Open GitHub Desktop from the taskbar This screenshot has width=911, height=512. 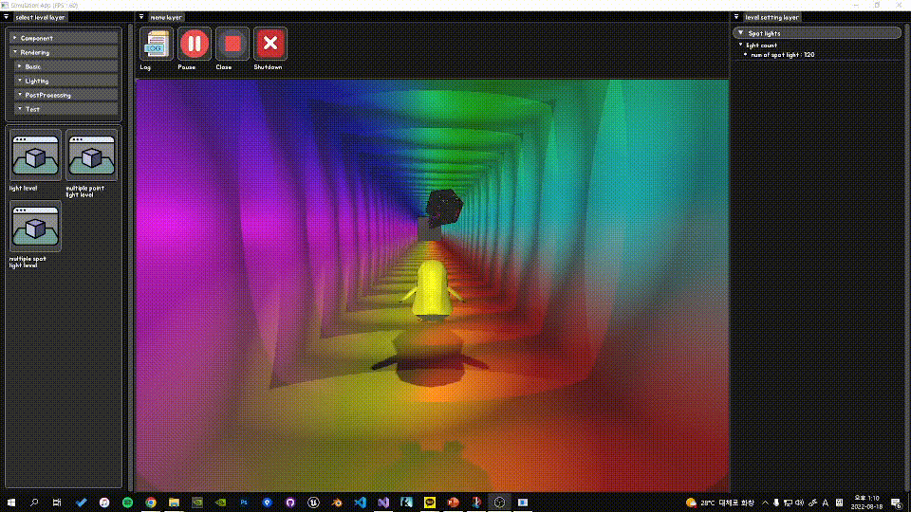pyautogui.click(x=290, y=503)
